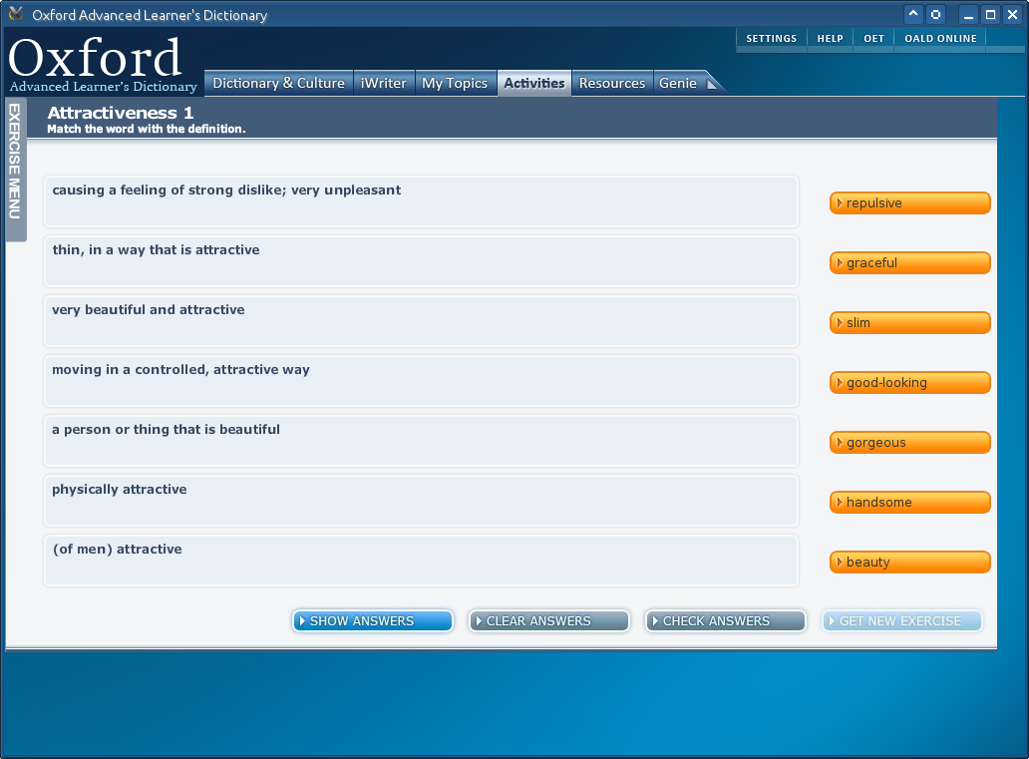Select the 'slim' word tile
This screenshot has height=759, width=1029.
909,322
